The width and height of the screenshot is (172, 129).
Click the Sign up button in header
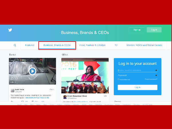click(137, 30)
